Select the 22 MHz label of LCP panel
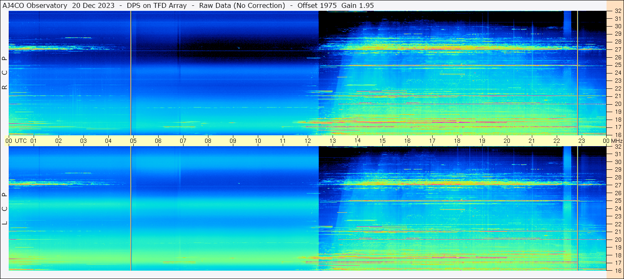The height and width of the screenshot is (279, 624). [617, 224]
